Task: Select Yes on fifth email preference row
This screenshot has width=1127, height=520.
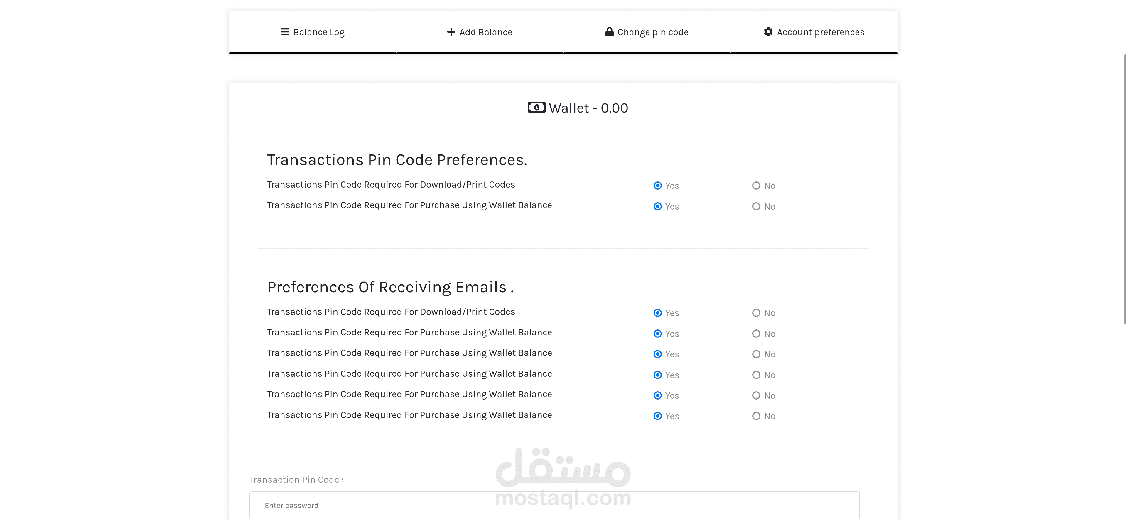Action: [x=657, y=395]
